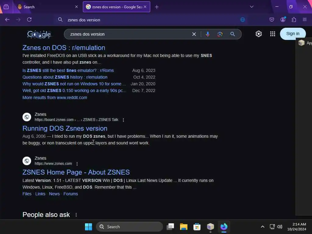The width and height of the screenshot is (312, 234).
Task: Reload the current page
Action: tap(29, 19)
